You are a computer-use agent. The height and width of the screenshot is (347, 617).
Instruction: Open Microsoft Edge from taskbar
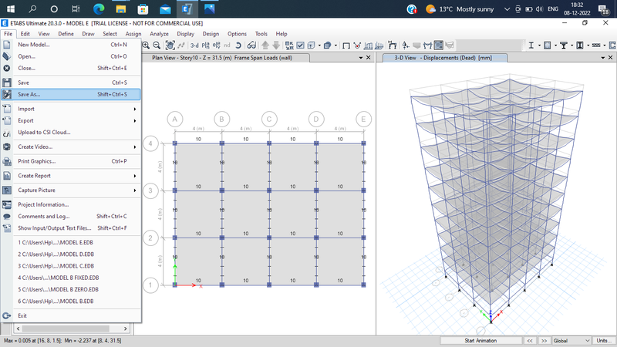coord(99,8)
